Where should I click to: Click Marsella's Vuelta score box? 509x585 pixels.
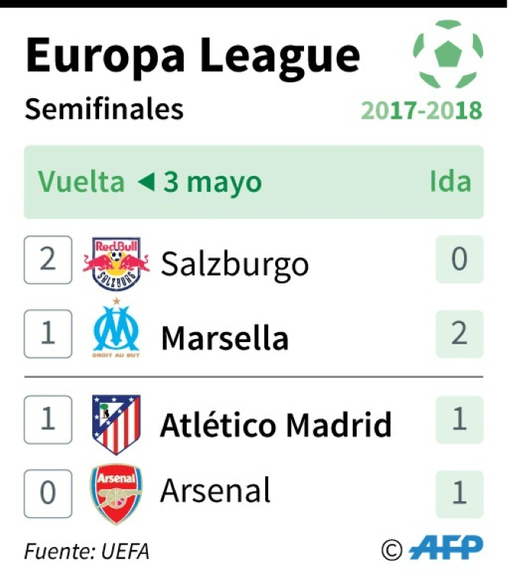pos(48,334)
